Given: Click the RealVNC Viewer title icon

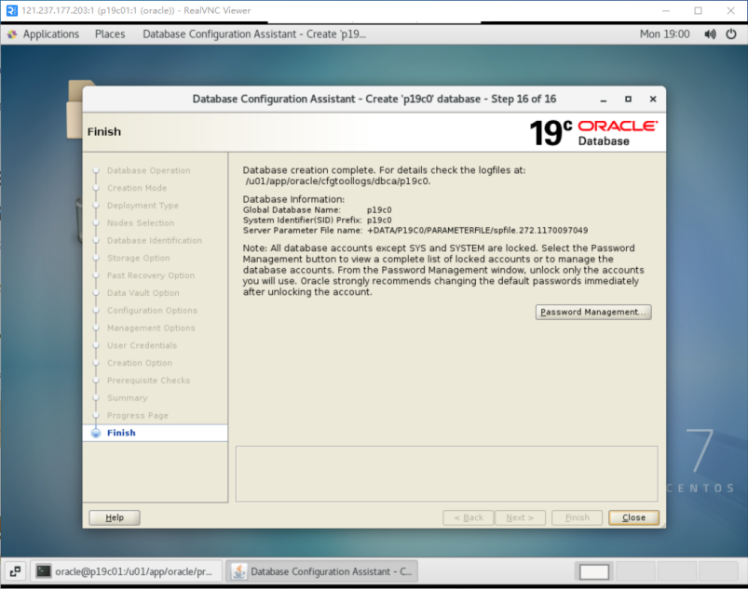Looking at the screenshot, I should click(11, 10).
